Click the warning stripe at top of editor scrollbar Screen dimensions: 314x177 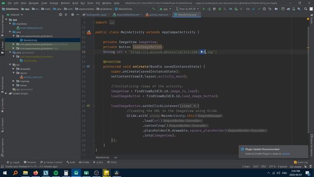coord(308,19)
